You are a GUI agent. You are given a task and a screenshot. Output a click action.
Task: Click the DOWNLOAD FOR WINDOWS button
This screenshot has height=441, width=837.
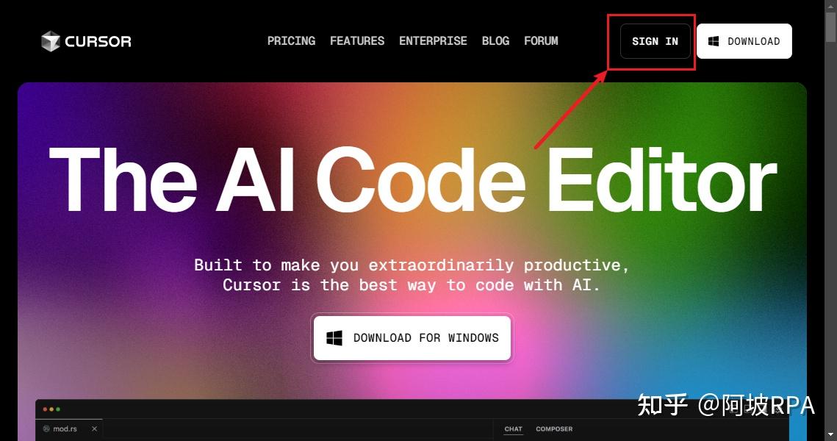(412, 338)
